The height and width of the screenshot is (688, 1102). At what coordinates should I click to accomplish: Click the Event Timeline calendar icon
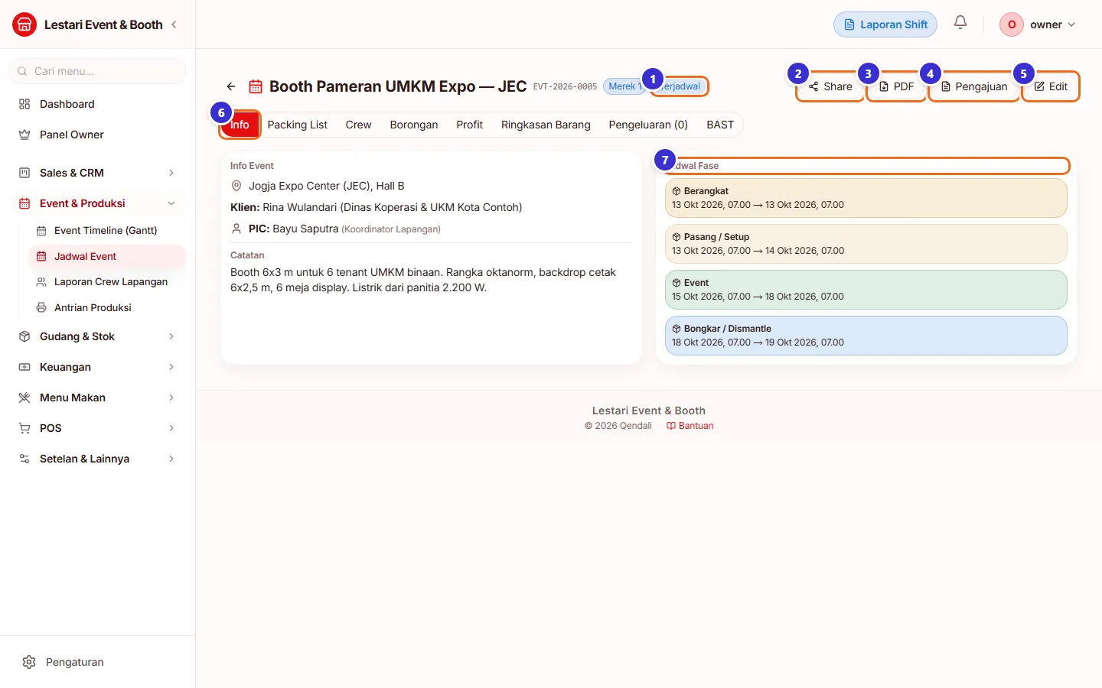(41, 230)
